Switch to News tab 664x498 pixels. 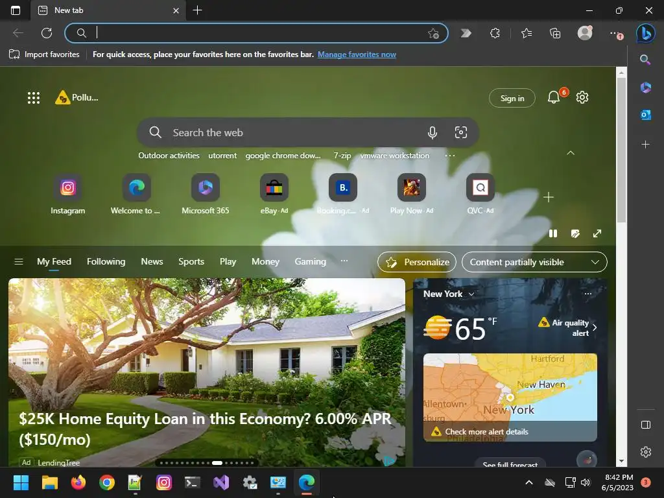pos(152,262)
